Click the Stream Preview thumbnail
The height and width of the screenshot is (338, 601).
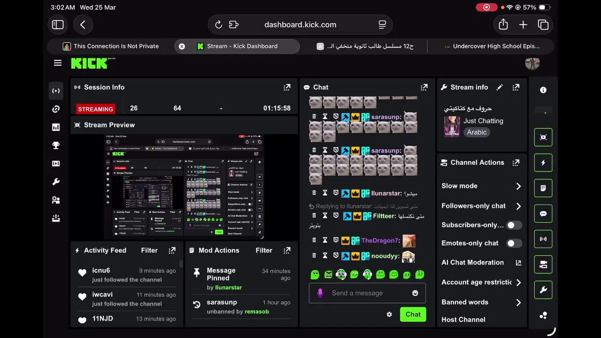pos(184,186)
